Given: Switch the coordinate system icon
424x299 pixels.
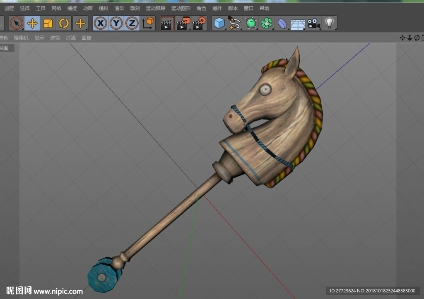Looking at the screenshot, I should click(x=148, y=23).
